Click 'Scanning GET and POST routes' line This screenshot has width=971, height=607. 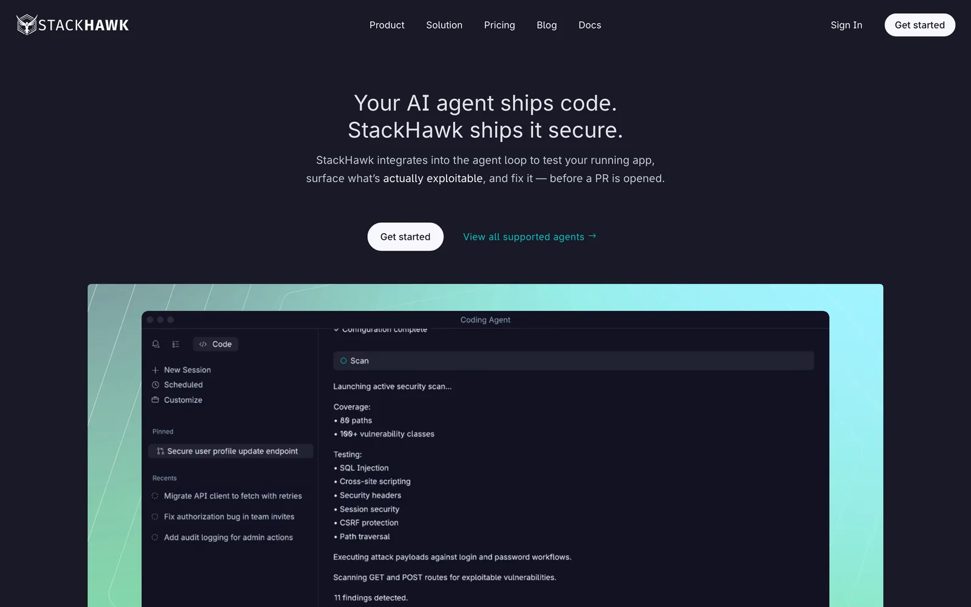[445, 577]
